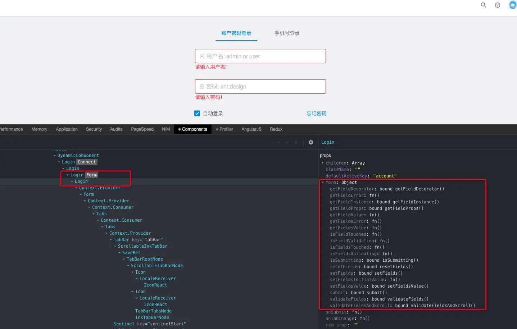The image size is (517, 329).
Task: Collapse the DynamicComponent tree node
Action: [55, 156]
